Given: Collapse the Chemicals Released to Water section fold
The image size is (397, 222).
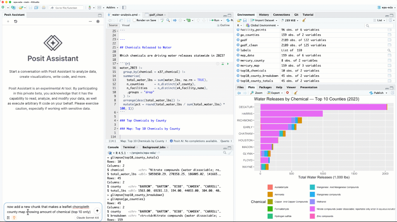Looking at the screenshot, I should pyautogui.click(x=117, y=48).
